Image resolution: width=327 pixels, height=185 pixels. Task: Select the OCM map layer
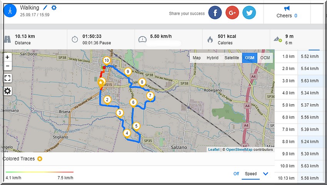[265, 58]
